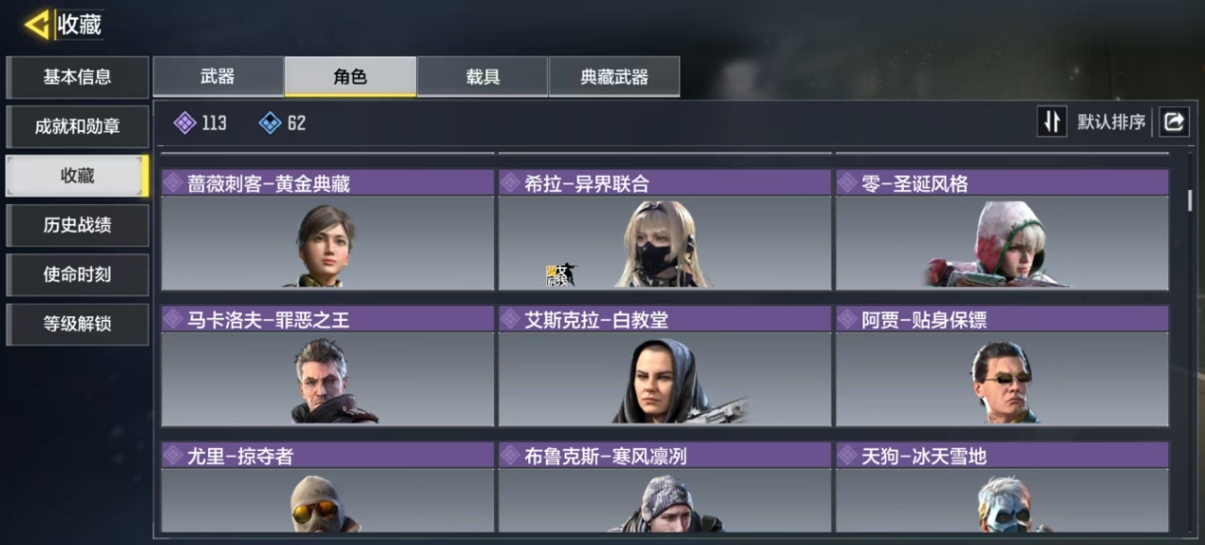The height and width of the screenshot is (545, 1205).
Task: Click rarity icon beside 艾斯克拉-白教堂
Action: (x=510, y=319)
